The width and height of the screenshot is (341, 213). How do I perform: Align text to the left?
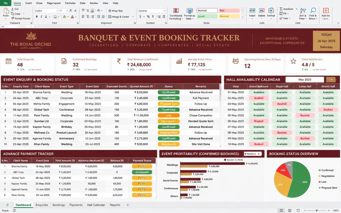[x=83, y=17]
